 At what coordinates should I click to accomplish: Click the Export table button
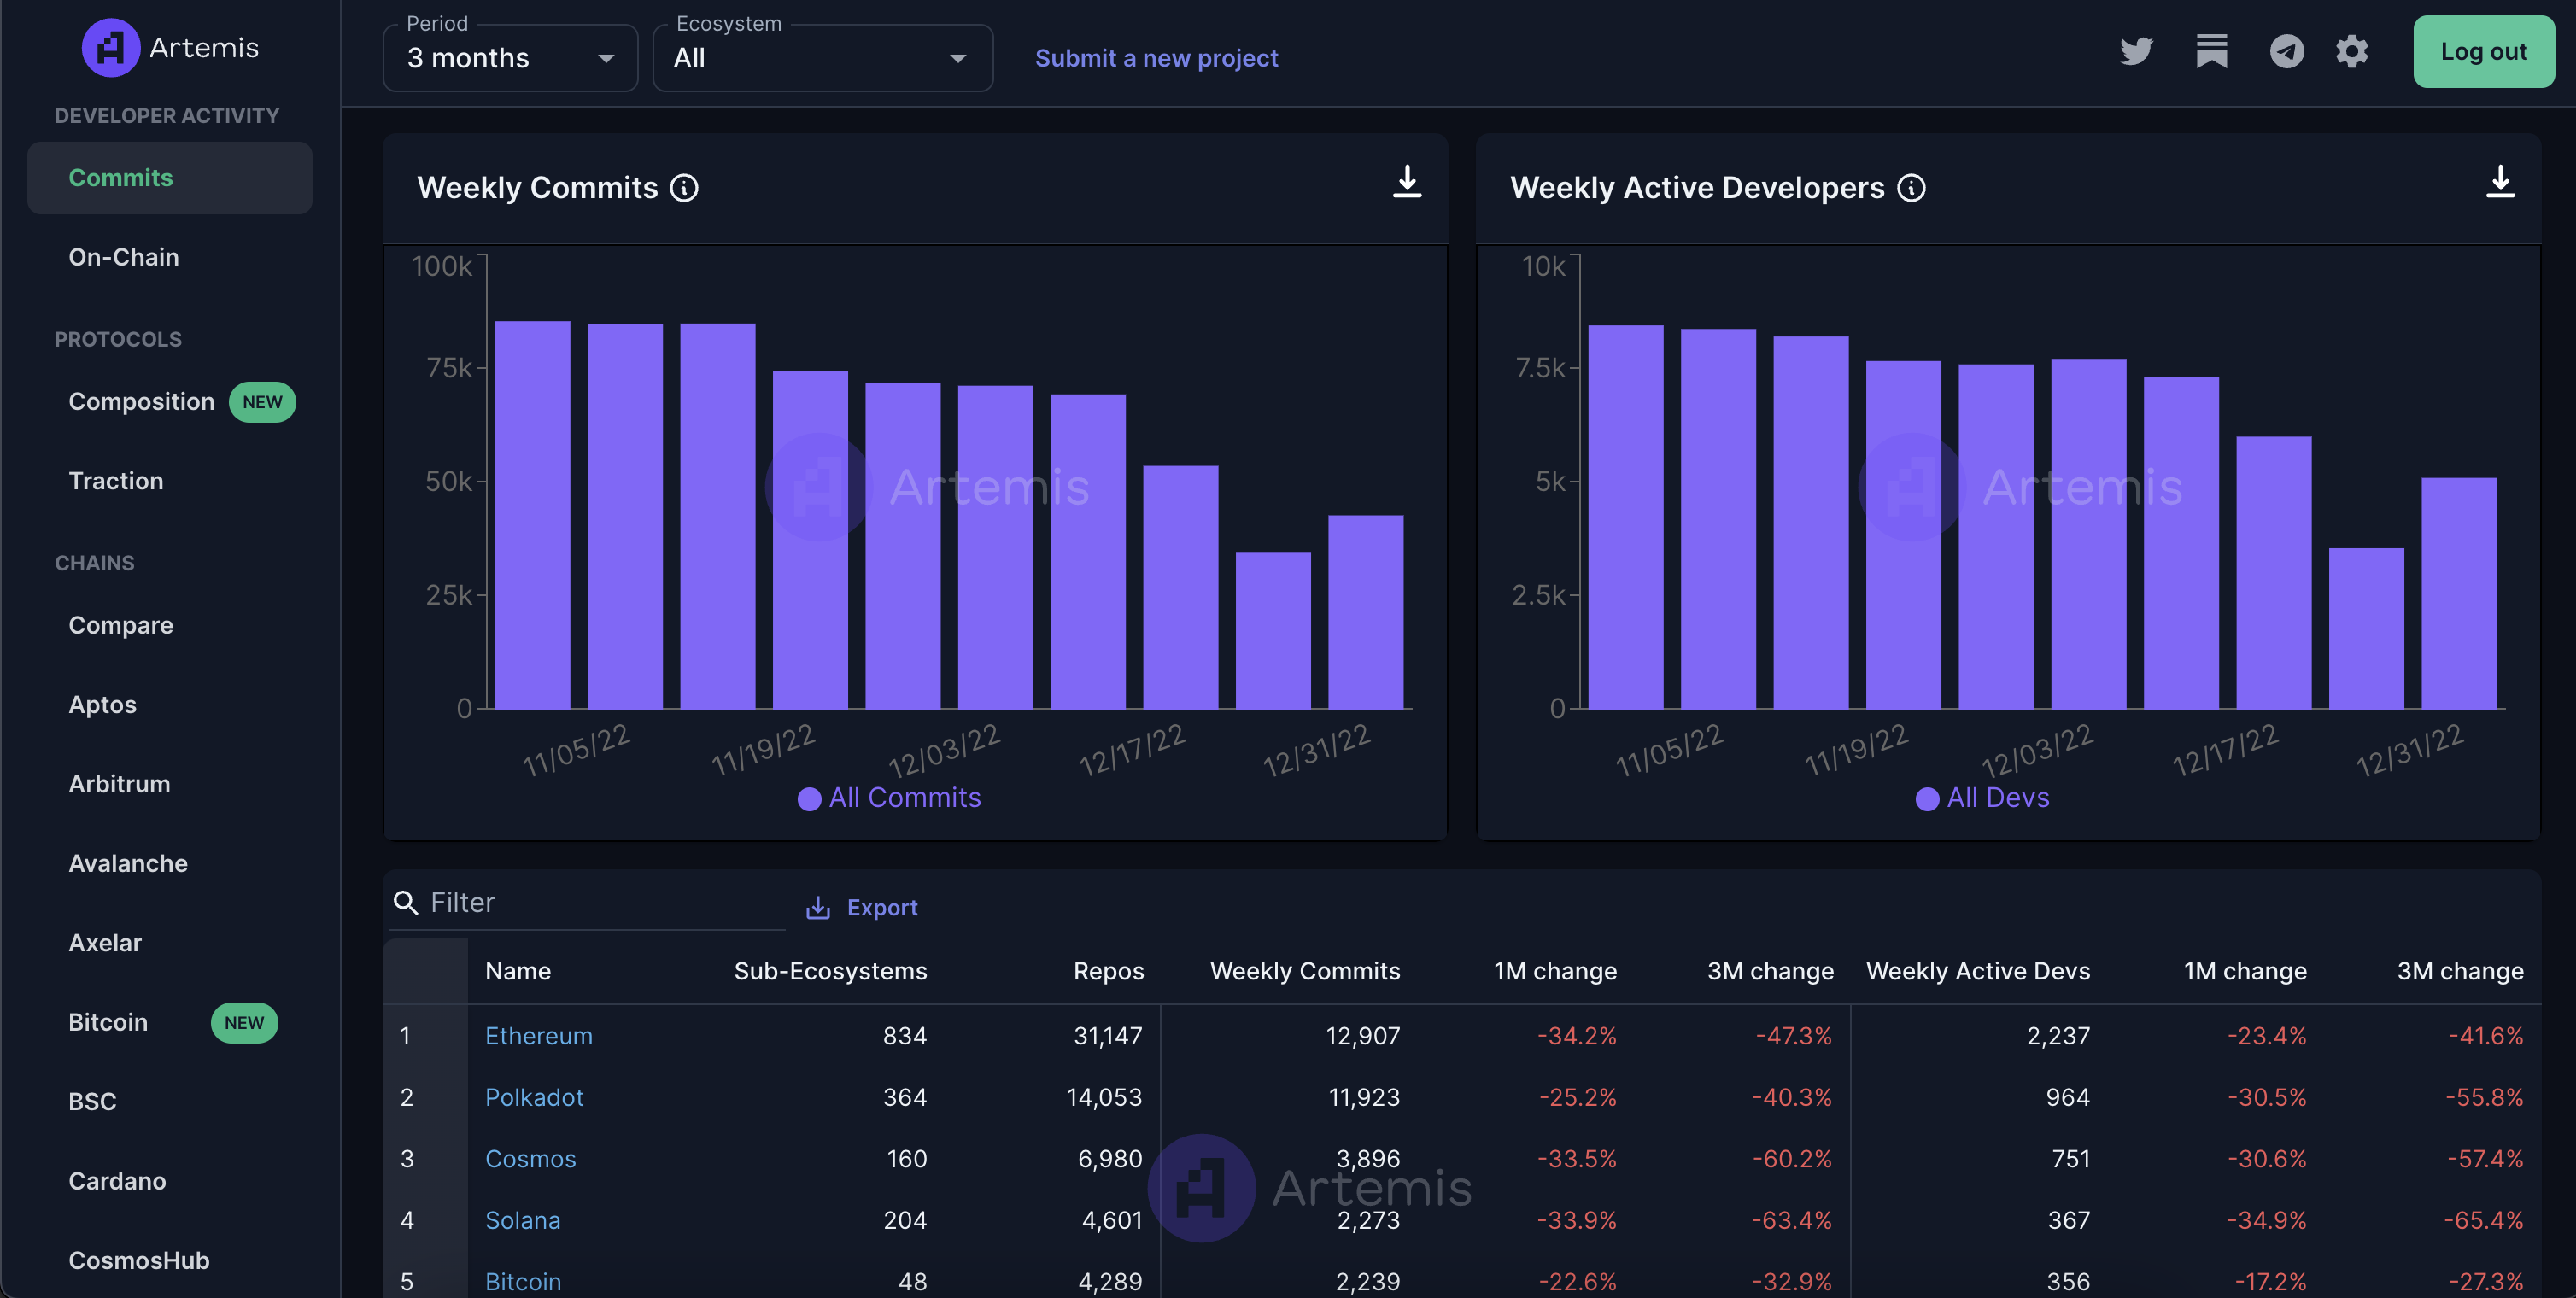pos(862,907)
